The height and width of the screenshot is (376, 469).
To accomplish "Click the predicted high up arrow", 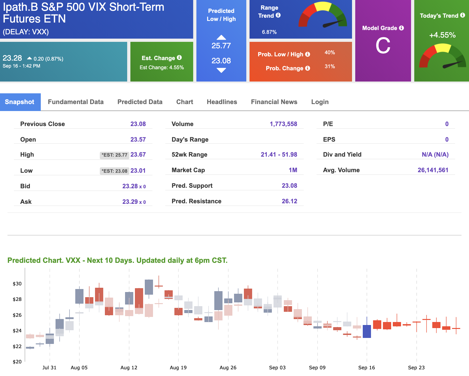I will pyautogui.click(x=221, y=37).
